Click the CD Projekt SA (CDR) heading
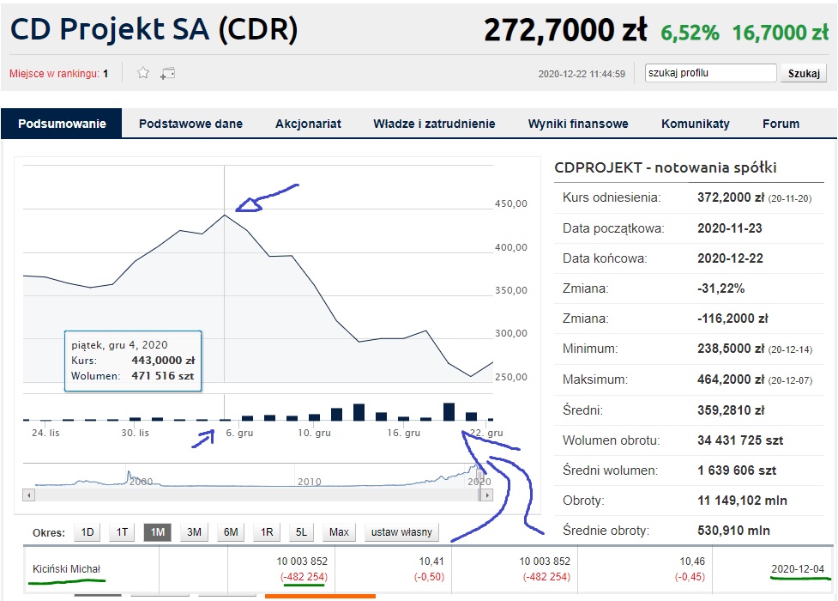The height and width of the screenshot is (601, 838). (x=154, y=29)
